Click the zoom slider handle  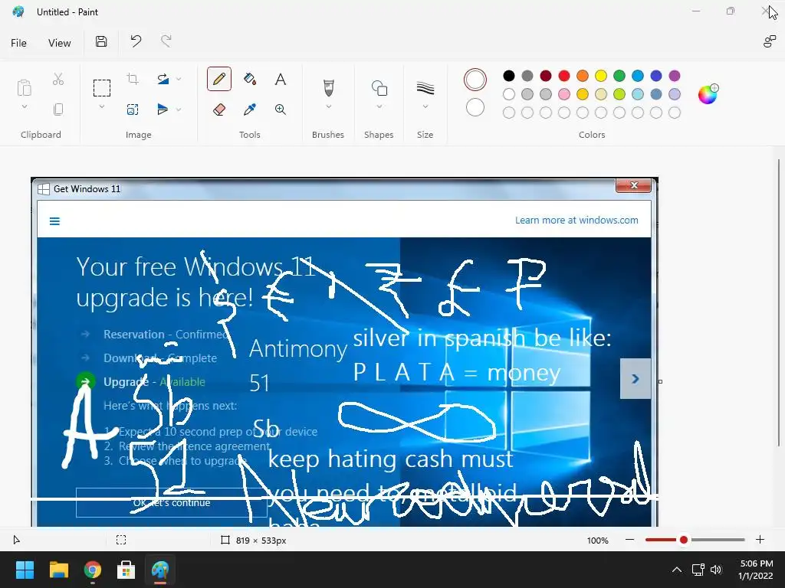click(x=683, y=540)
